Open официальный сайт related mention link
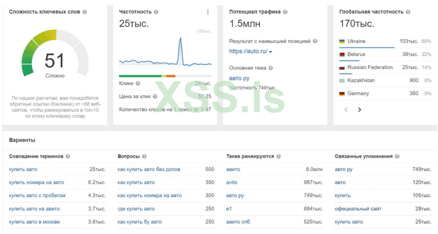 (358, 209)
